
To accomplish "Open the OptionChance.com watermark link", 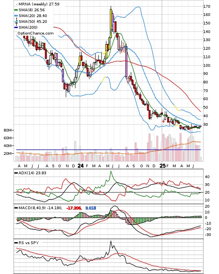I will pyautogui.click(x=36, y=33).
